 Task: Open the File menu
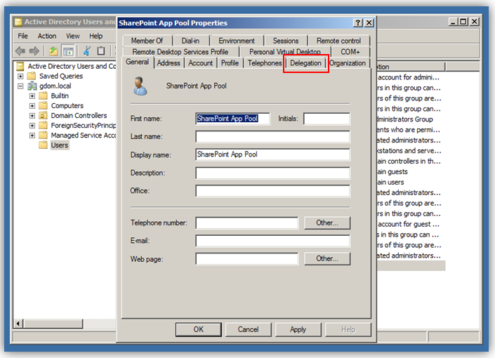point(22,36)
